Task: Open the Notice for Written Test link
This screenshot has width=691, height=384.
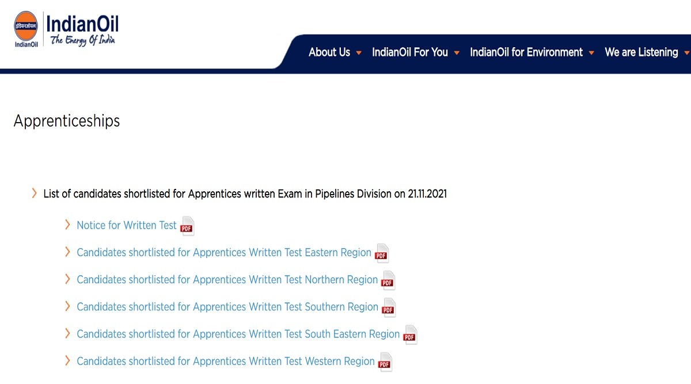Action: (127, 225)
